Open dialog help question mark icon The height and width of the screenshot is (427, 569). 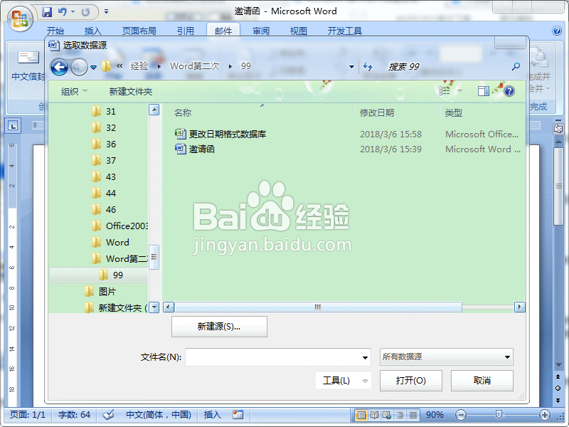pyautogui.click(x=509, y=91)
